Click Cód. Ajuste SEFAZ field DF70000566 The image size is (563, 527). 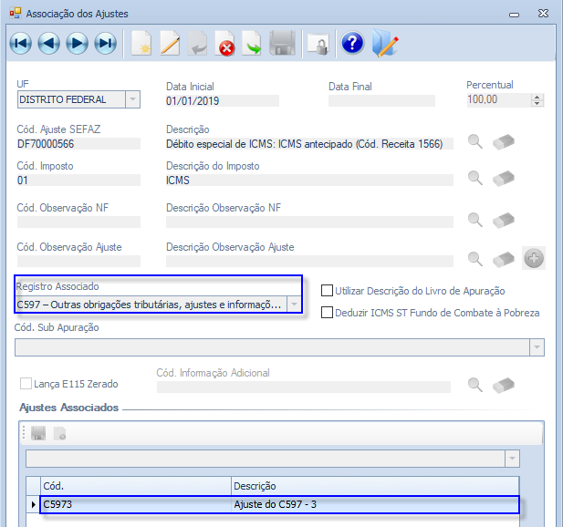(x=78, y=144)
